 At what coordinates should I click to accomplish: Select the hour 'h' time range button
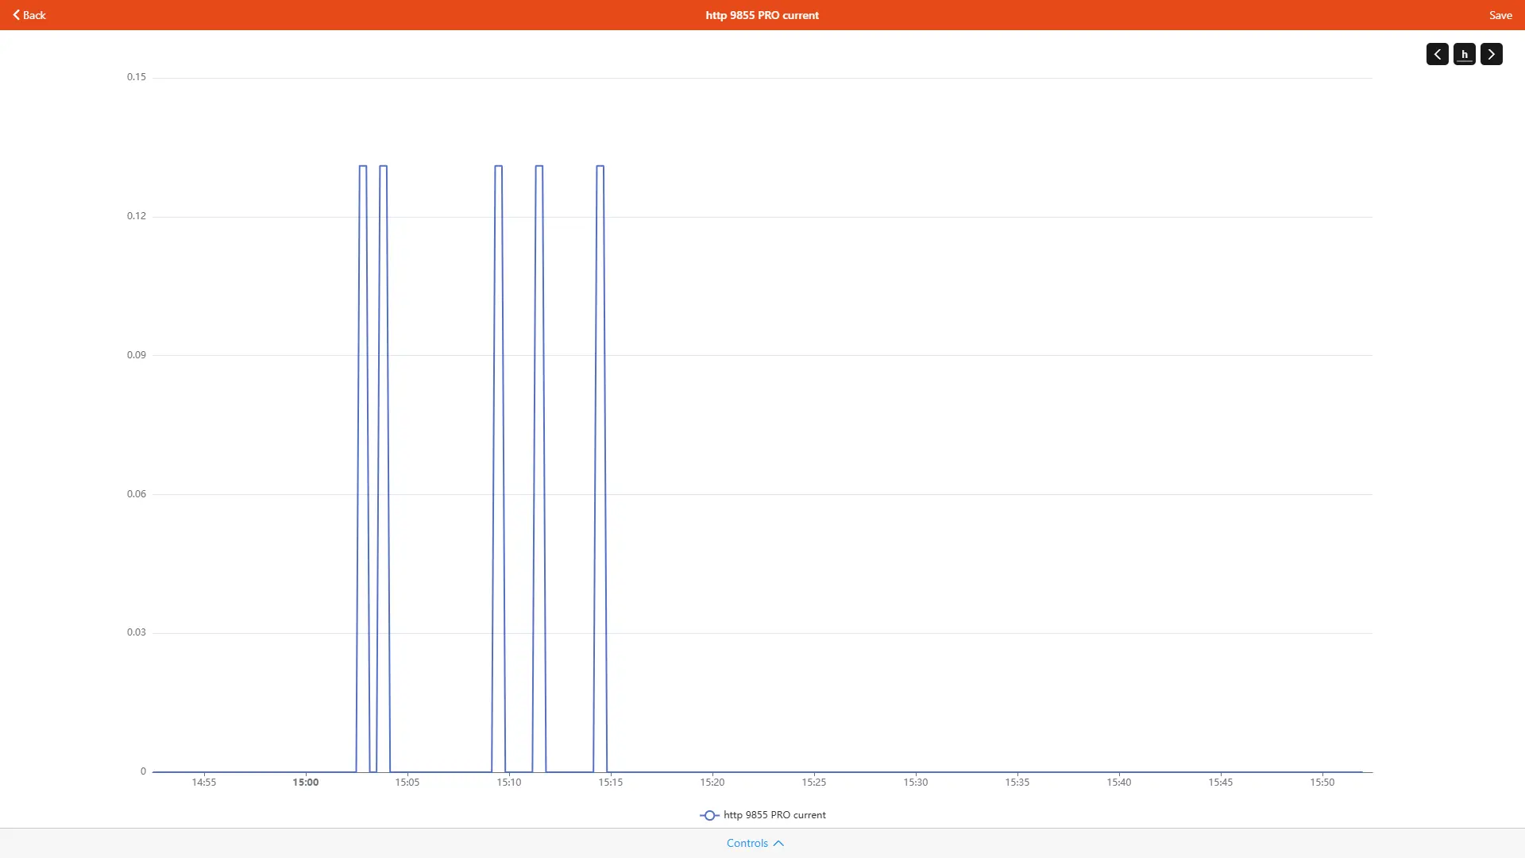coord(1464,54)
